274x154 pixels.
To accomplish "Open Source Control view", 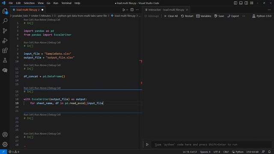I will click(x=5, y=31).
